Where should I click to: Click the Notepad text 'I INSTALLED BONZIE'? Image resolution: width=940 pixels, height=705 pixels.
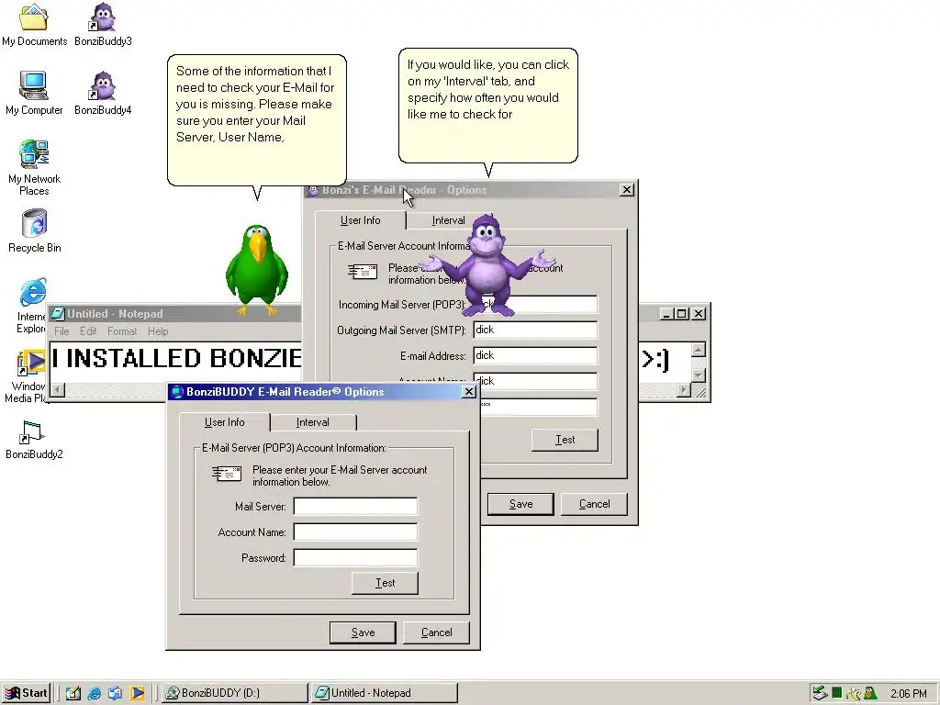(x=176, y=359)
